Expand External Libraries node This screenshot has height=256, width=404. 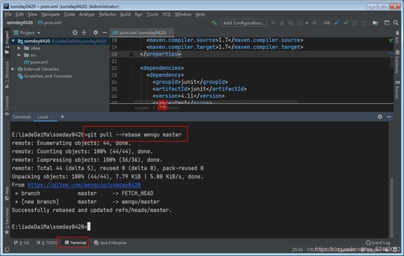13,69
